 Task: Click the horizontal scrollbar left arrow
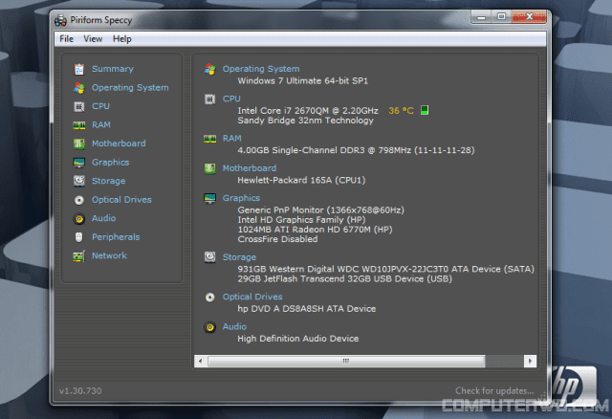click(x=201, y=362)
